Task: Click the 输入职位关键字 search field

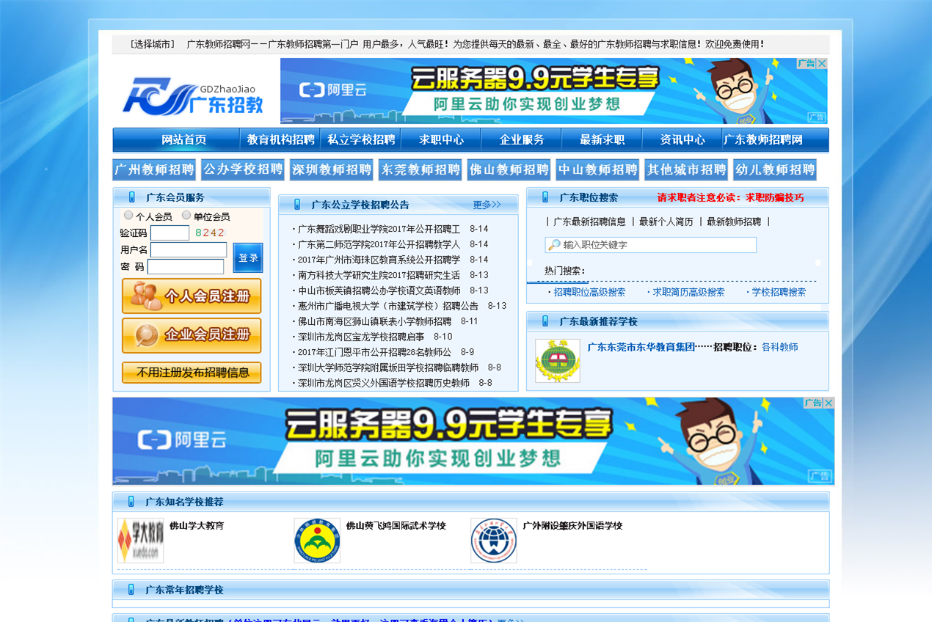Action: tap(650, 245)
